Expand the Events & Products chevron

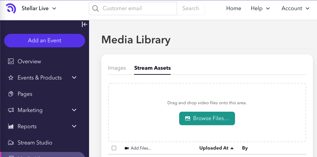coord(74,77)
